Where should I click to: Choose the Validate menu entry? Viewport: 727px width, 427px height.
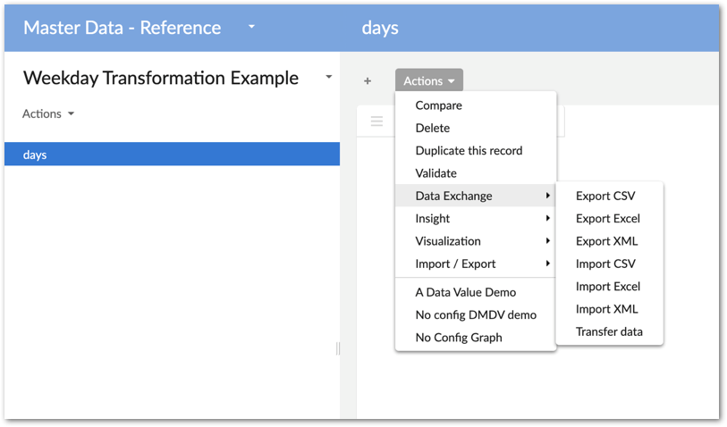pos(436,173)
